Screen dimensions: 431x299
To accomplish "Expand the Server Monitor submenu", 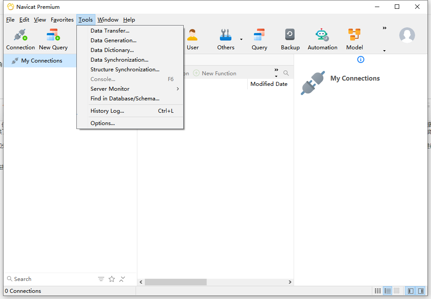I will click(130, 89).
